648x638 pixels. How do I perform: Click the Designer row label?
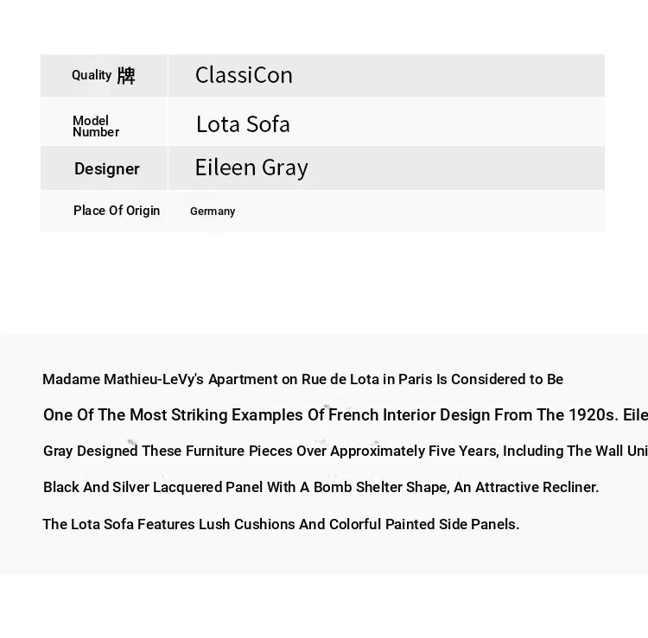[x=107, y=168]
